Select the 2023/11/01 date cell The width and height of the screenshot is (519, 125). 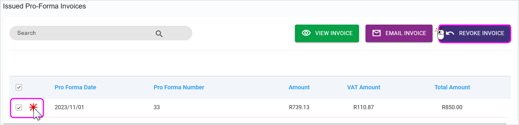69,107
